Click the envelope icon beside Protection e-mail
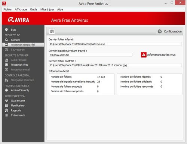Screen dimensions: 187x144 (x=6, y=69)
